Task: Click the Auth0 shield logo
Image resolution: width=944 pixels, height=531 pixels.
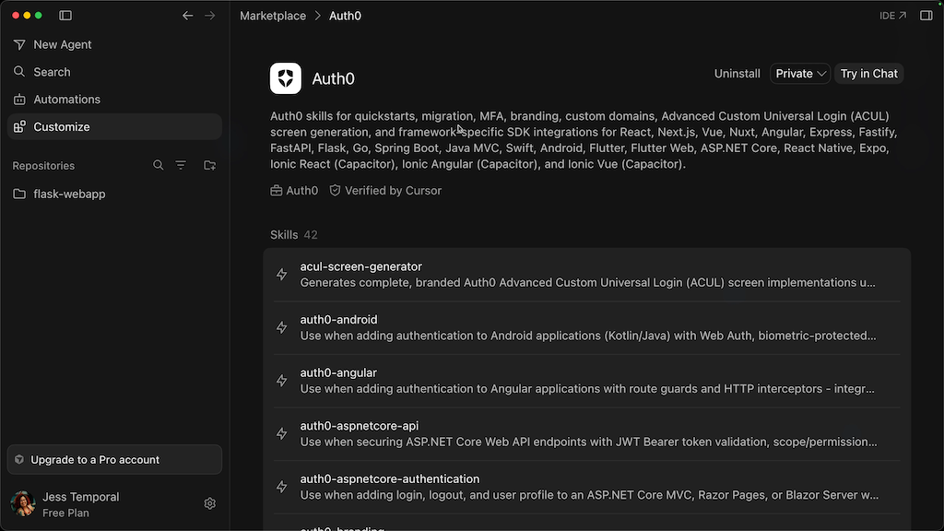Action: pos(286,78)
